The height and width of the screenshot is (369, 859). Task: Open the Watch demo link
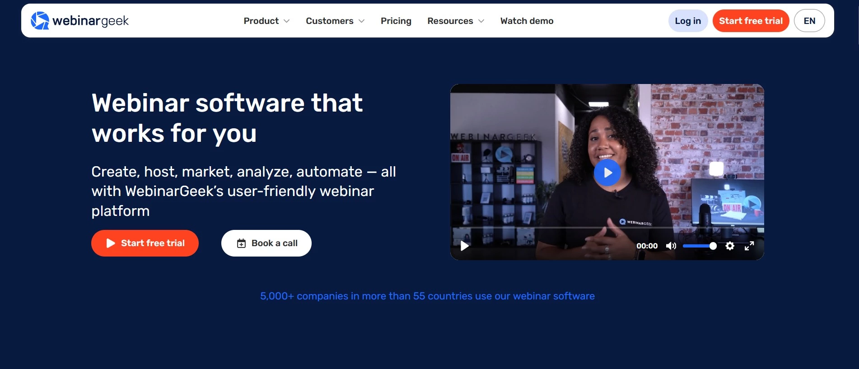coord(527,21)
